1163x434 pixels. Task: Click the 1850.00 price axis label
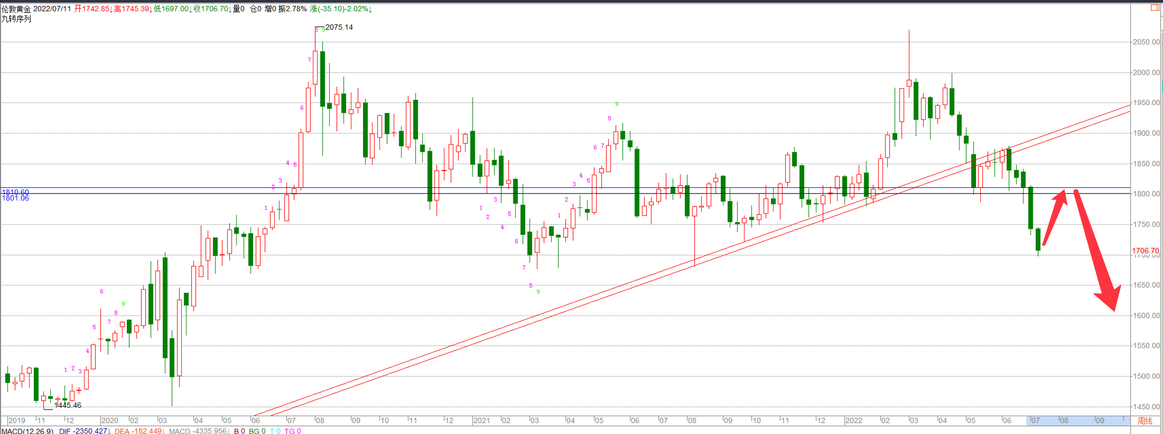pyautogui.click(x=1147, y=164)
